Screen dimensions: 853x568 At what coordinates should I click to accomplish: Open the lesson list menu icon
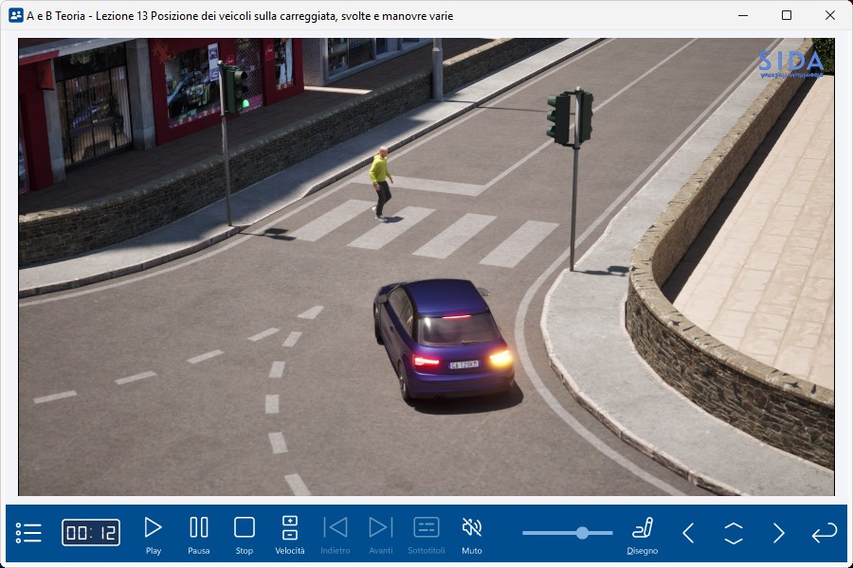pyautogui.click(x=29, y=532)
